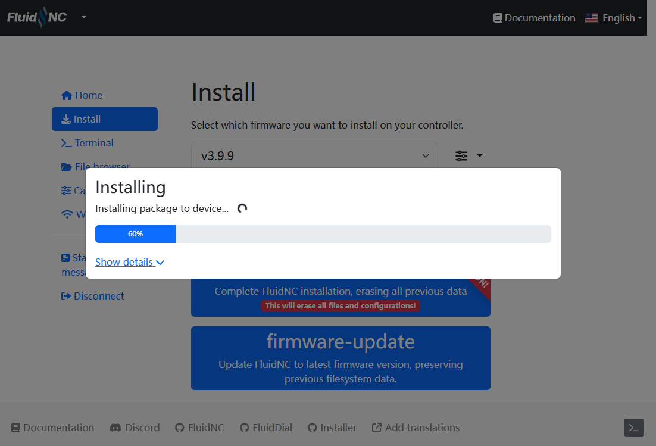Click the spinning loader icon in dialog
This screenshot has width=656, height=446.
point(242,208)
